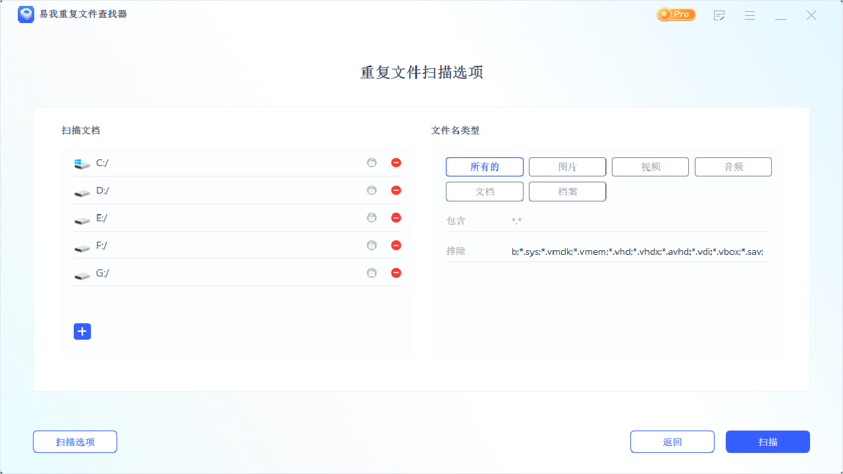Image resolution: width=843 pixels, height=474 pixels.
Task: Click the Windows drive icon next to C:/
Action: tap(82, 162)
